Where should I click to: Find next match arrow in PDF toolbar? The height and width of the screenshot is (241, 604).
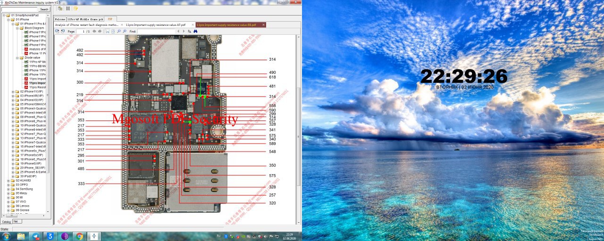point(184,31)
